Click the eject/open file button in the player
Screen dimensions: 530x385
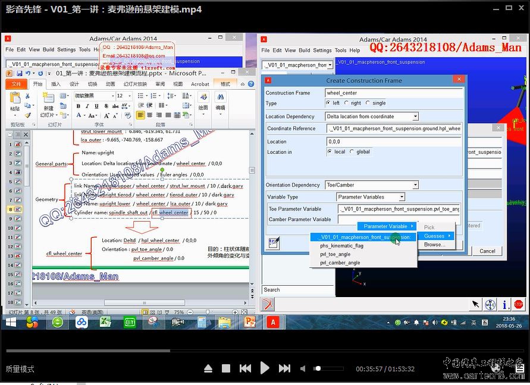point(208,368)
